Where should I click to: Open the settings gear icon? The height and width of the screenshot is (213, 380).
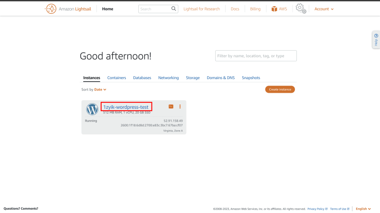click(x=301, y=9)
